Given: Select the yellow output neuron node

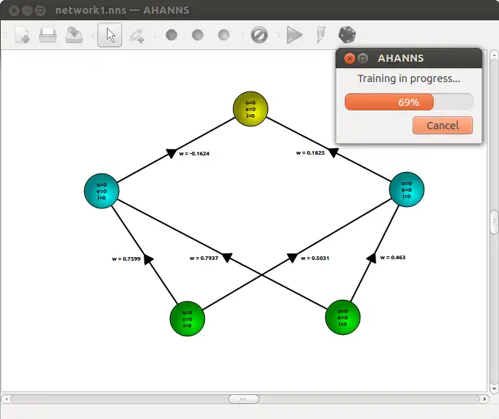Looking at the screenshot, I should (x=251, y=109).
